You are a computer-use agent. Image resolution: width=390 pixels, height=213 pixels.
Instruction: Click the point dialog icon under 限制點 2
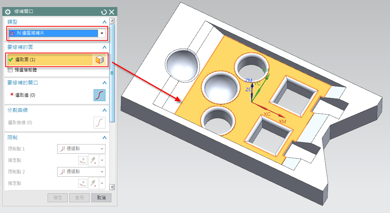(x=83, y=183)
